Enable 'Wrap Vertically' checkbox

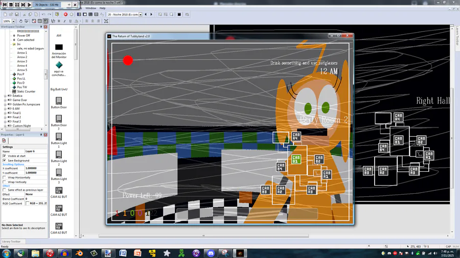coord(5,182)
